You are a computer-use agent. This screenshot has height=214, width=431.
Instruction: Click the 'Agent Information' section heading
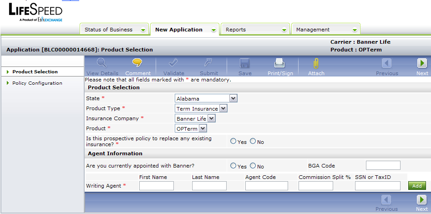pyautogui.click(x=115, y=153)
